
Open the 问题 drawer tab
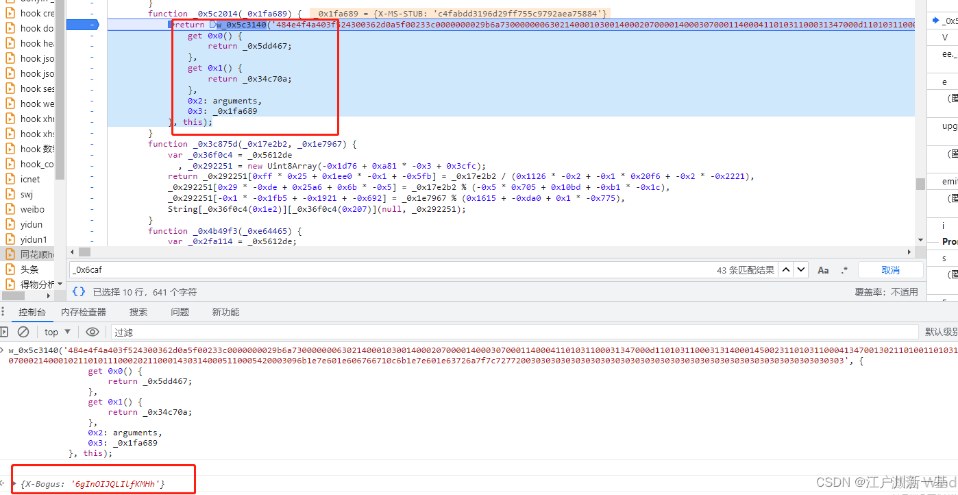tap(180, 312)
